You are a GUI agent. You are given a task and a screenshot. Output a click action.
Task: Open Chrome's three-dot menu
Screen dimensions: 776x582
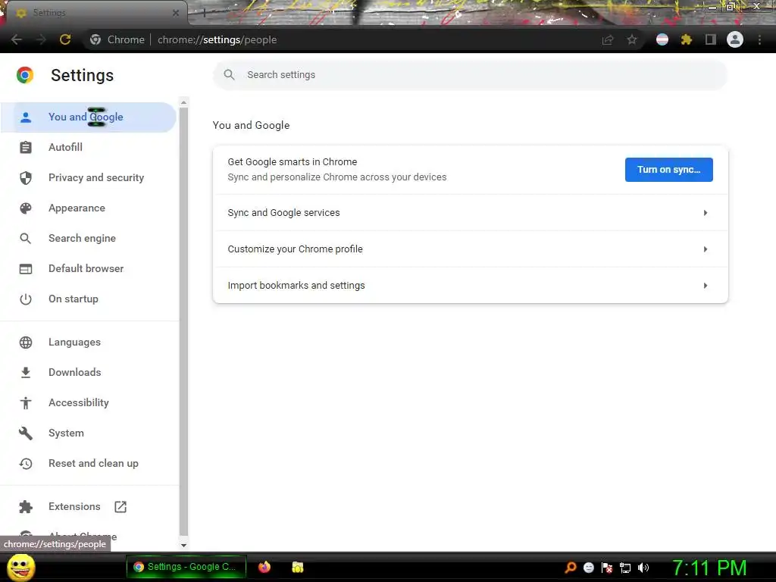point(759,39)
